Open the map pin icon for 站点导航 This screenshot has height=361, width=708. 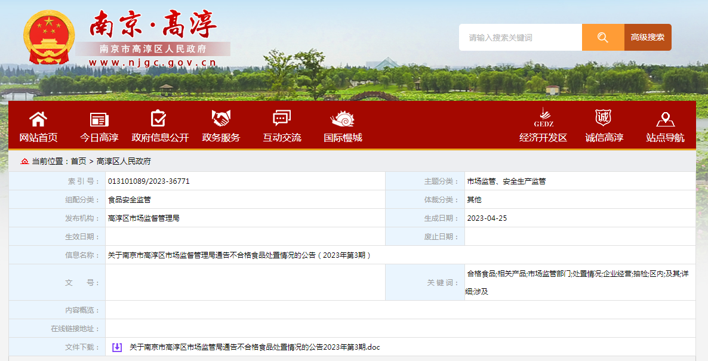(x=665, y=119)
